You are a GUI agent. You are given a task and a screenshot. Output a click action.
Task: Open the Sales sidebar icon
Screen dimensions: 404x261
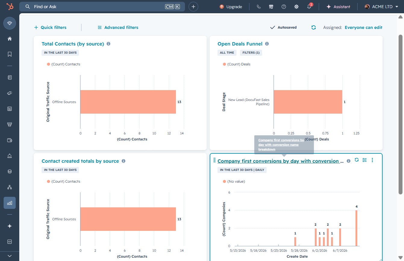pos(10,124)
